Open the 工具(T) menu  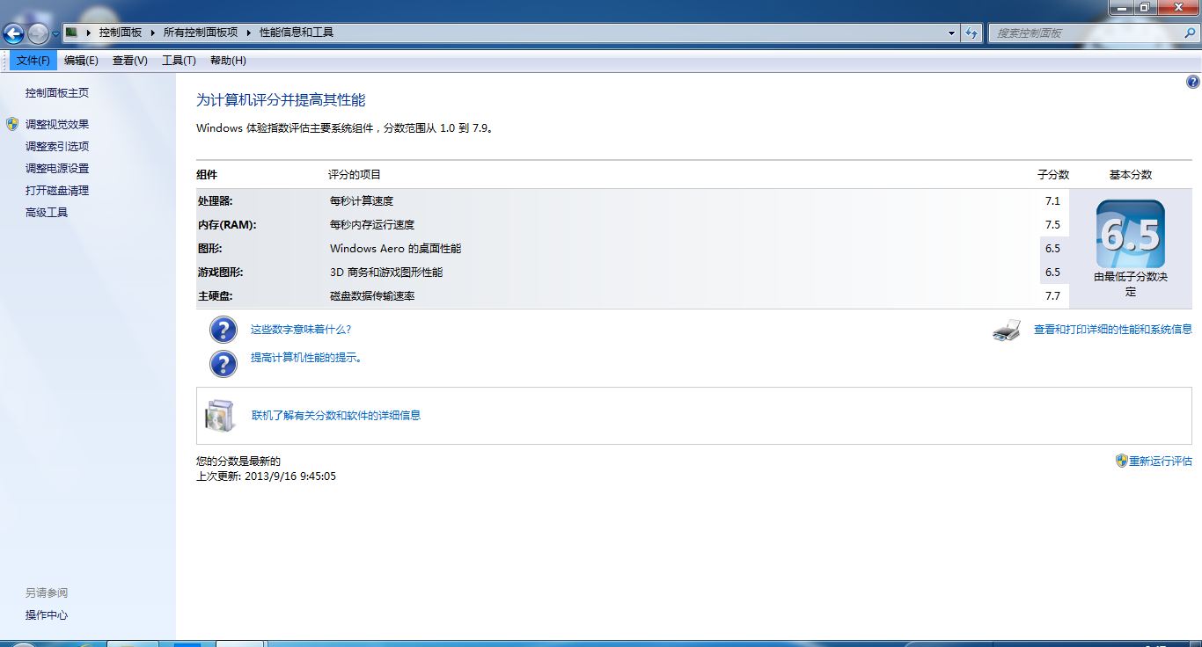(179, 61)
